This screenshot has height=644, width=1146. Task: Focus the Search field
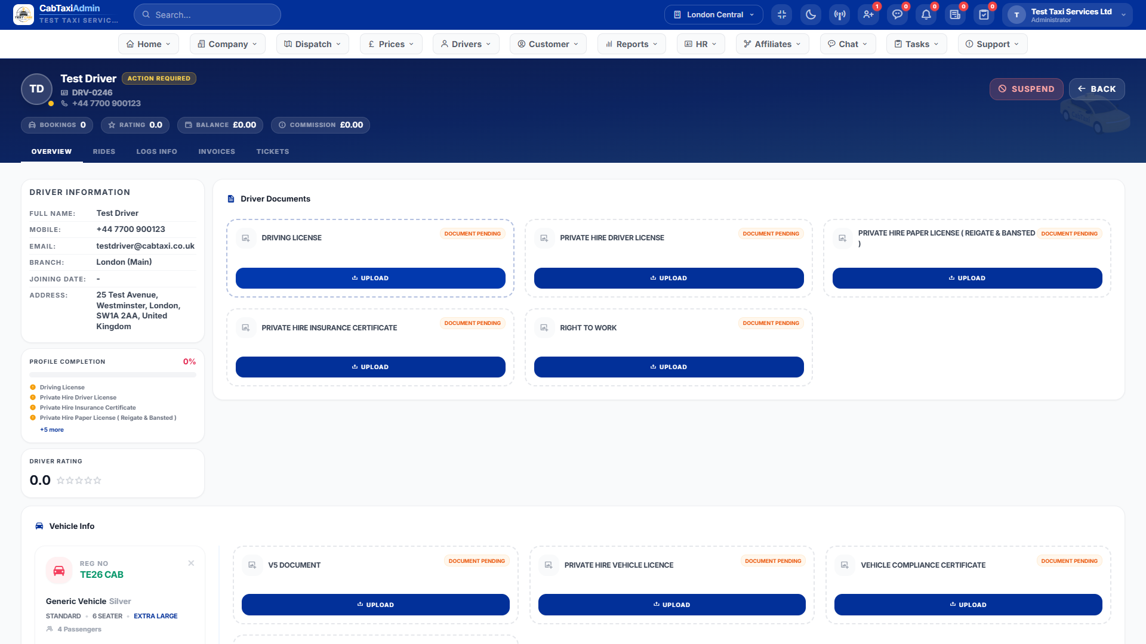(x=207, y=14)
